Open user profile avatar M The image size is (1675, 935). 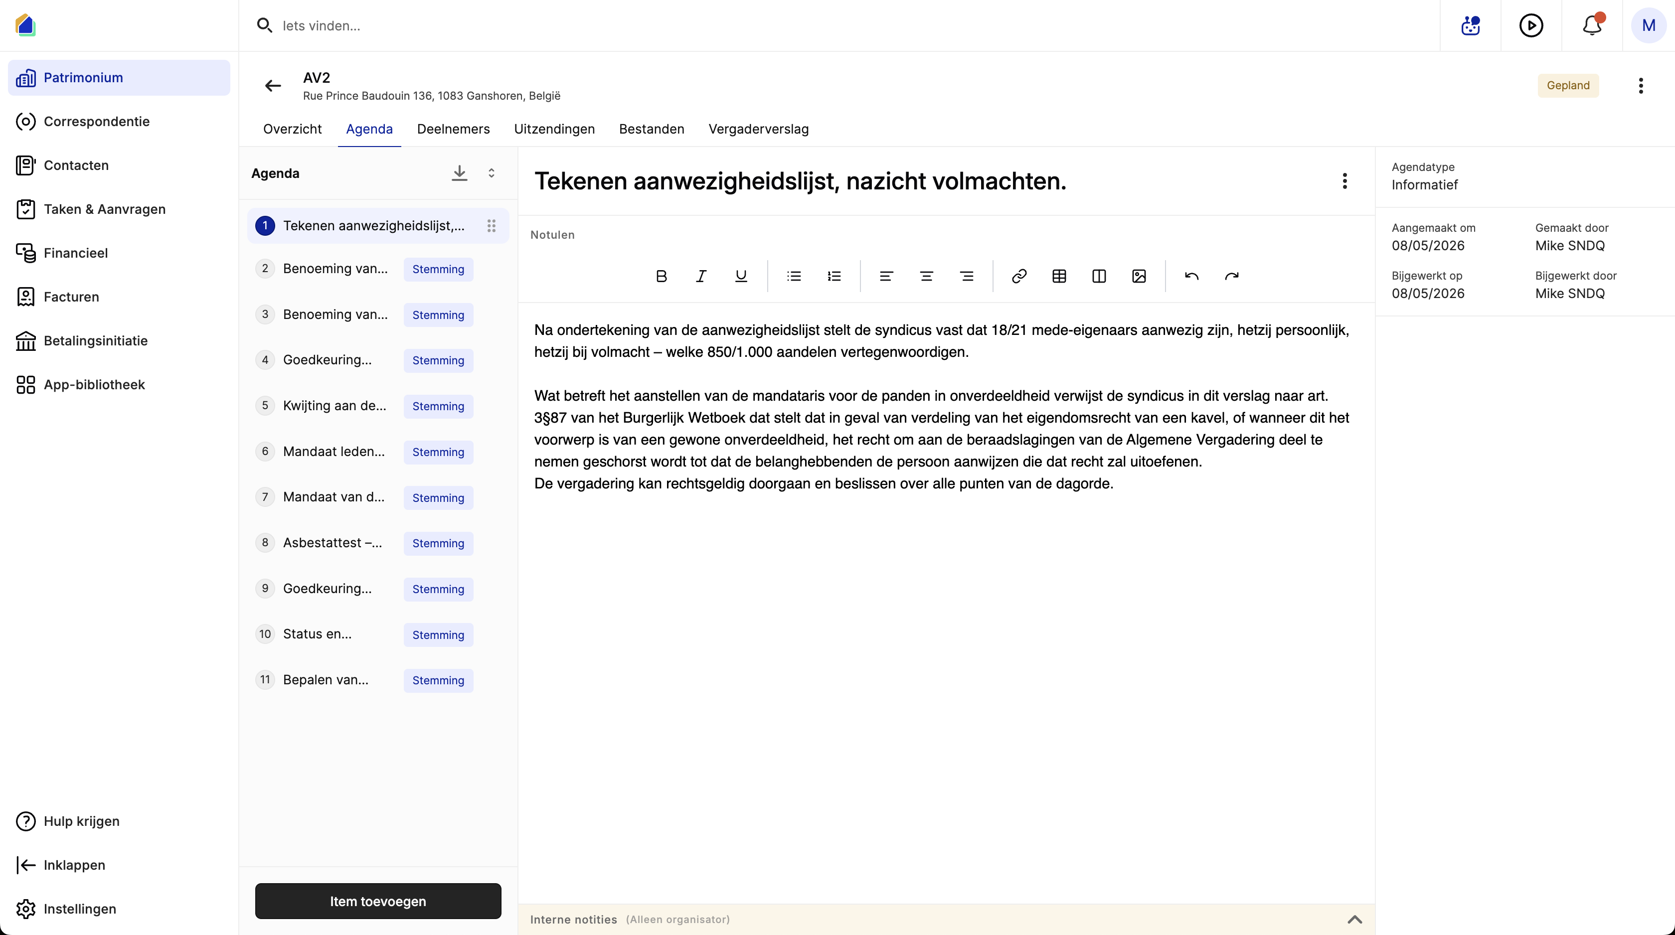[x=1649, y=25]
